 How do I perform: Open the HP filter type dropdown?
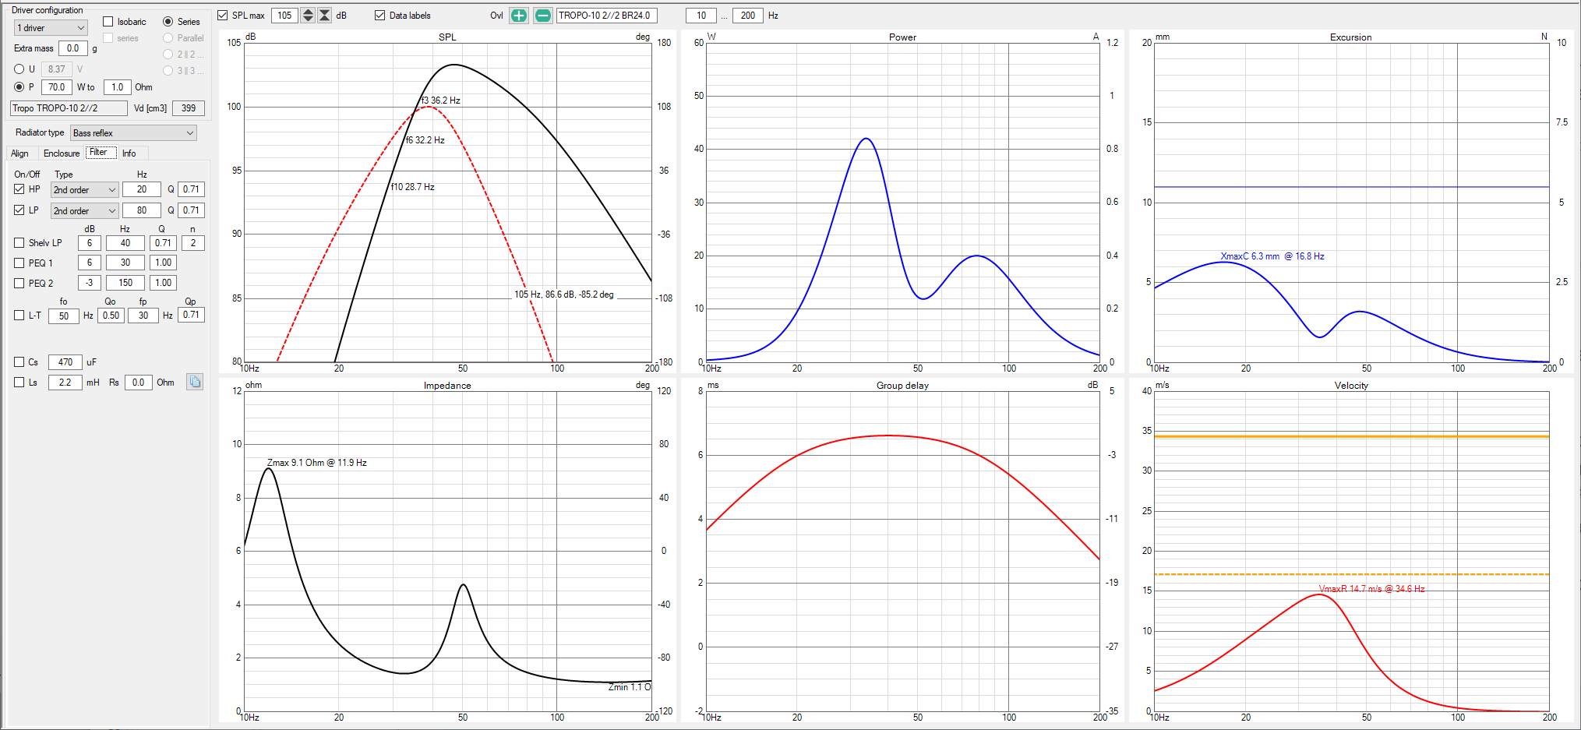pyautogui.click(x=84, y=190)
